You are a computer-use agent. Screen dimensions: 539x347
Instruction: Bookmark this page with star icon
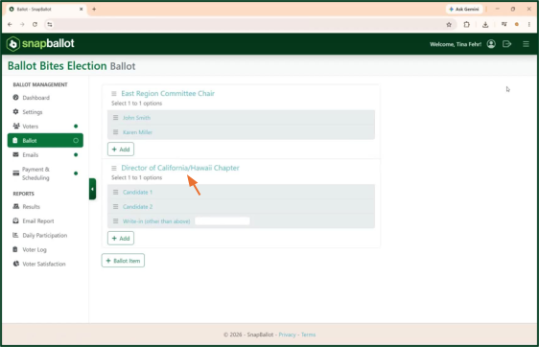click(449, 24)
